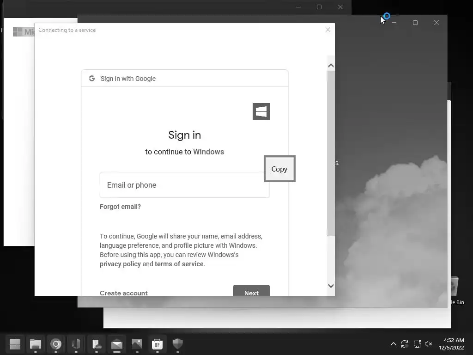Click the Google G logo
Screen dimensions: 473x355
click(92, 79)
